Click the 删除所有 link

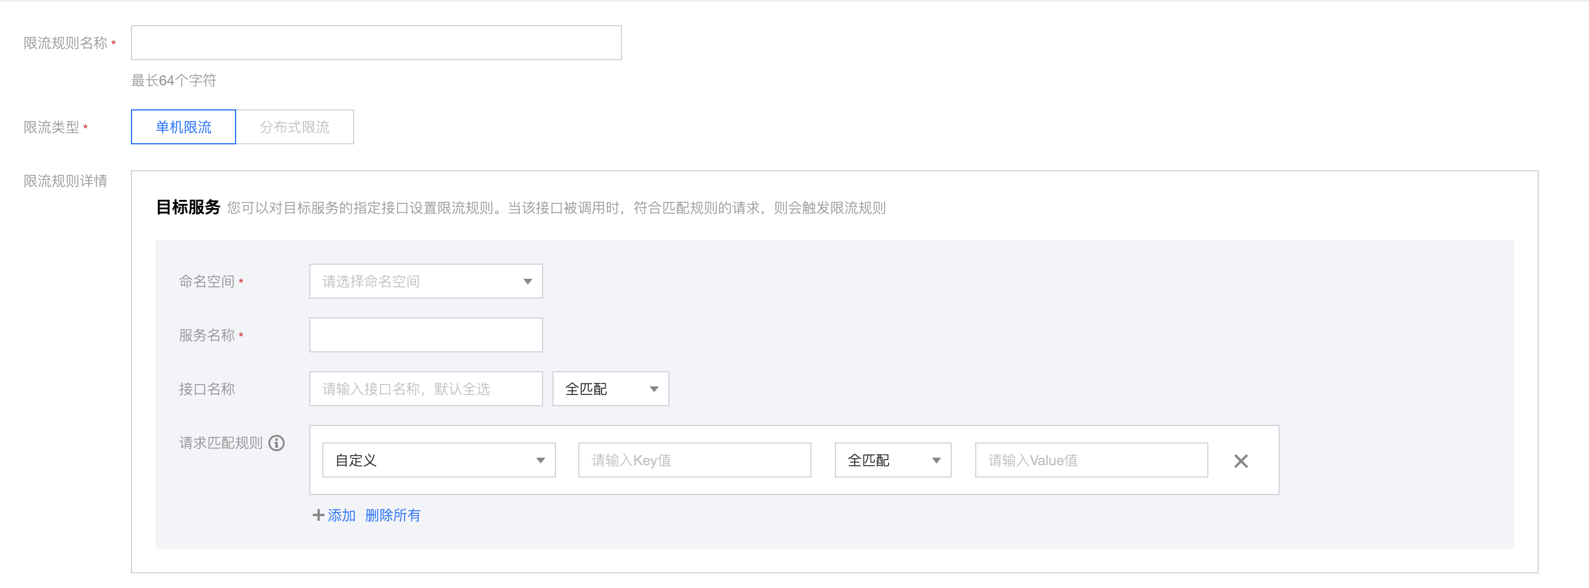(x=392, y=515)
